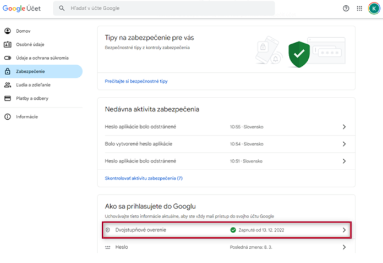The image size is (383, 263).
Task: Click the Domov home icon in sidebar
Action: (x=7, y=30)
